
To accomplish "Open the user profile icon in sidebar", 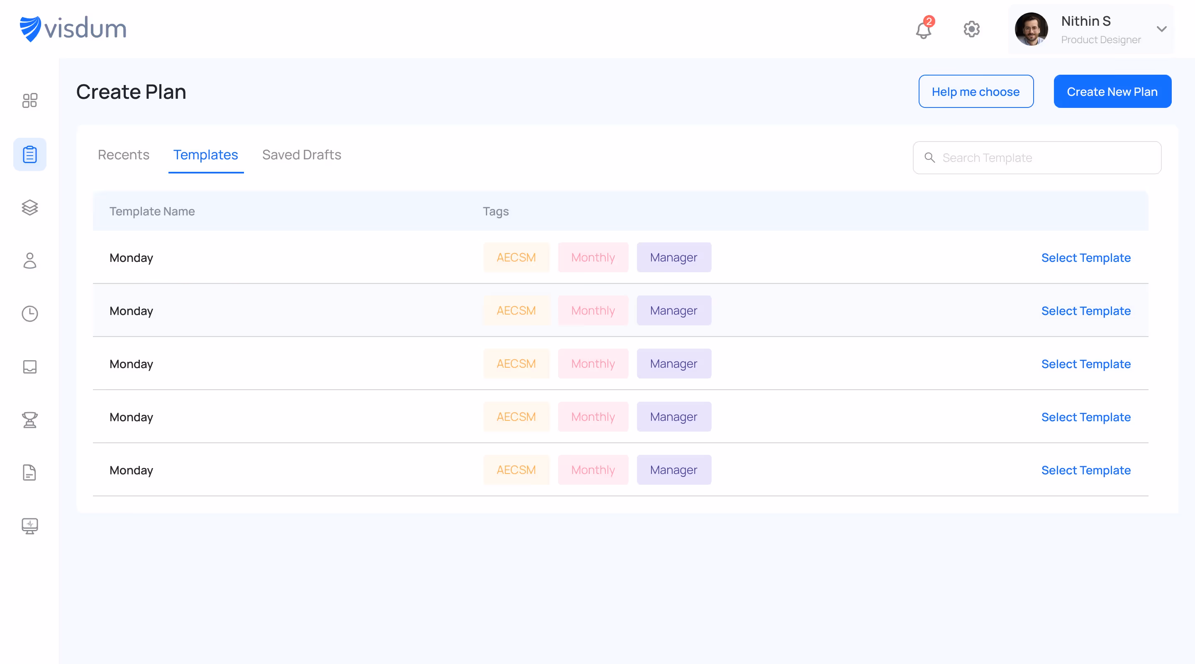I will pyautogui.click(x=30, y=261).
